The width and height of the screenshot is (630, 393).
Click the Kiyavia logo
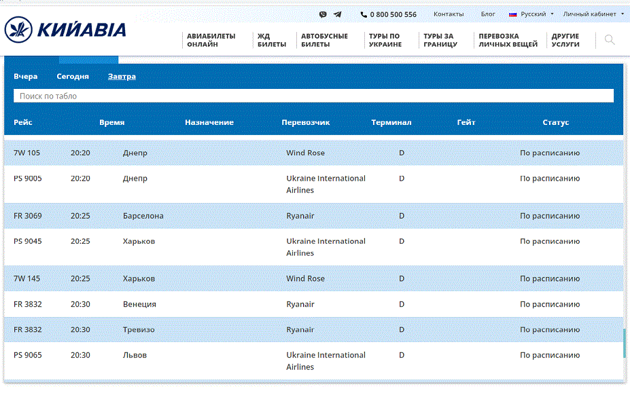point(65,29)
